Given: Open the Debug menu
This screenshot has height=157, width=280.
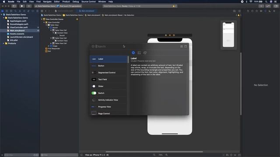Looking at the screenshot, I should (76, 2).
